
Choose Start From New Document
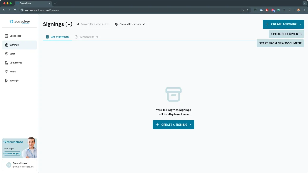[x=280, y=43]
